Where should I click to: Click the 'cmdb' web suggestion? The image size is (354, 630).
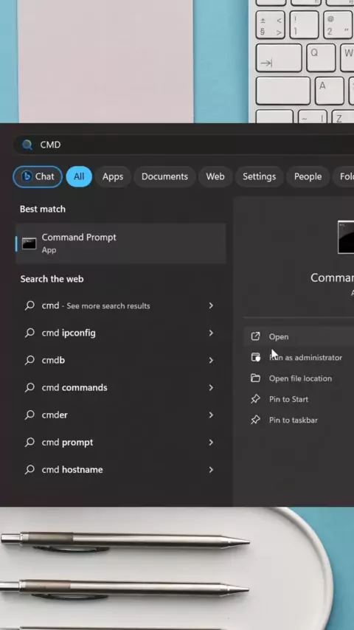pos(120,361)
